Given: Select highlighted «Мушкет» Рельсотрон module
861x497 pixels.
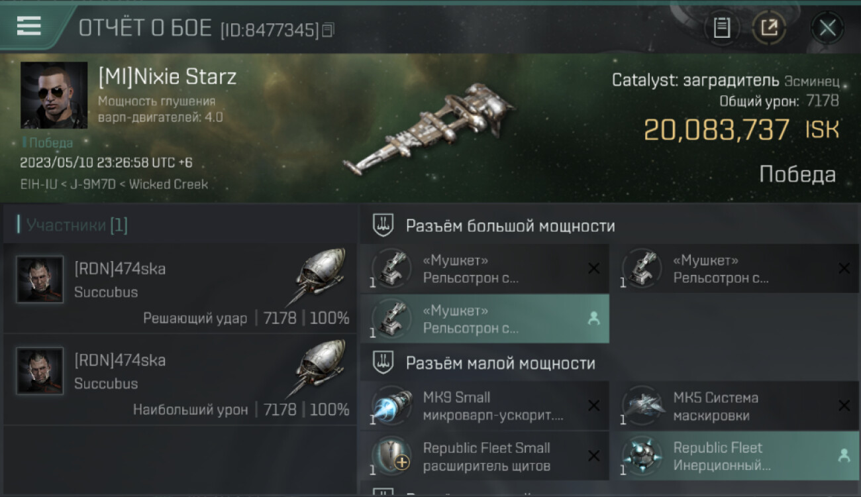Looking at the screenshot, I should coord(485,319).
